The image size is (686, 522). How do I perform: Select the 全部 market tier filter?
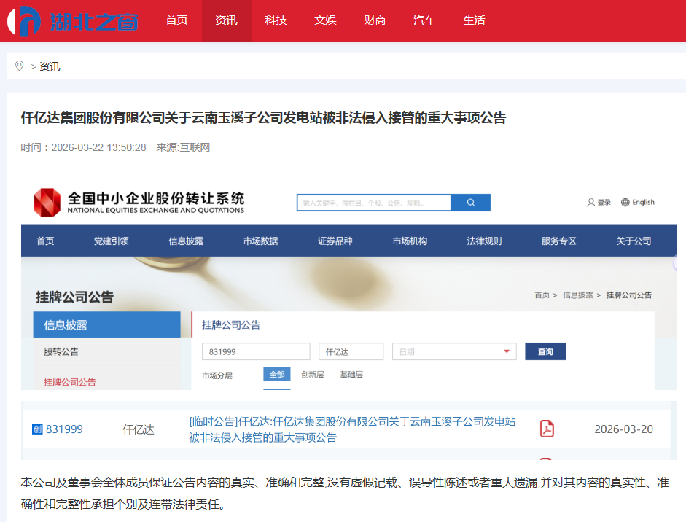click(277, 375)
